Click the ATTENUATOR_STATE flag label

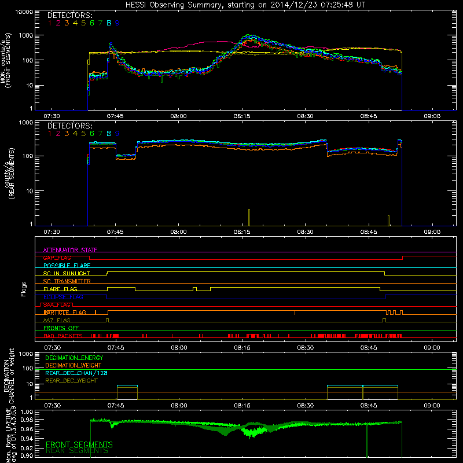point(70,250)
